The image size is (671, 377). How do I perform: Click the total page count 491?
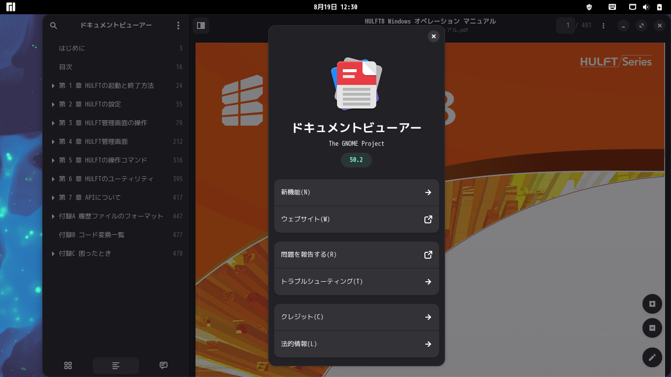coord(587,26)
